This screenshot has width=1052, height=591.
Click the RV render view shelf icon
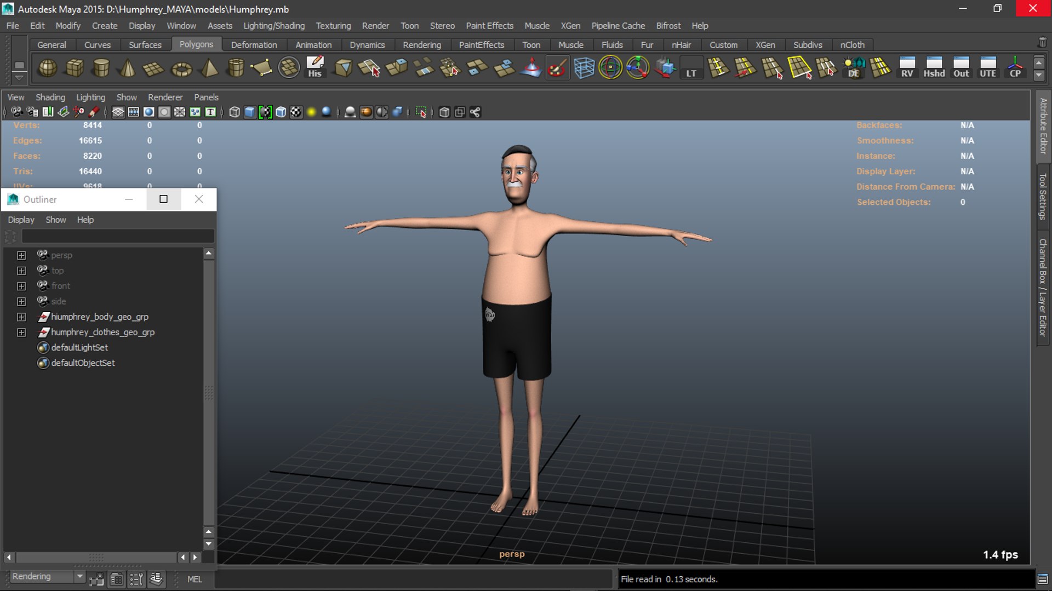(907, 68)
